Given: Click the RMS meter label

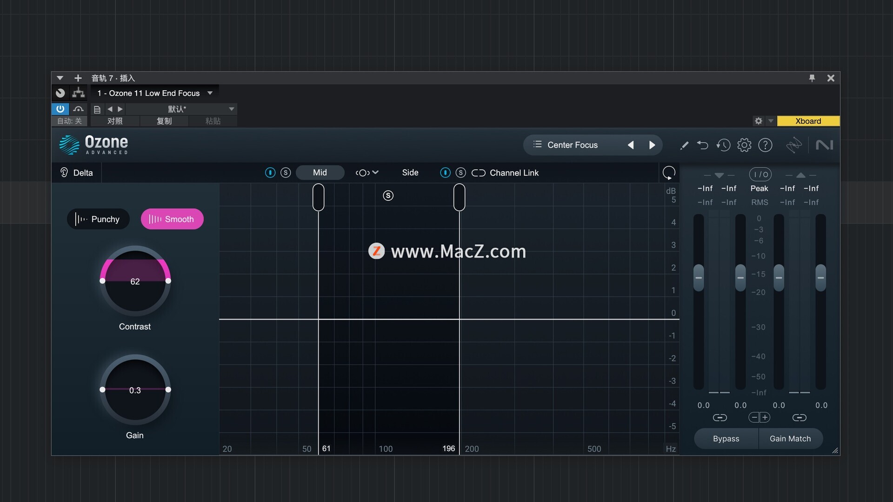Looking at the screenshot, I should pyautogui.click(x=760, y=202).
